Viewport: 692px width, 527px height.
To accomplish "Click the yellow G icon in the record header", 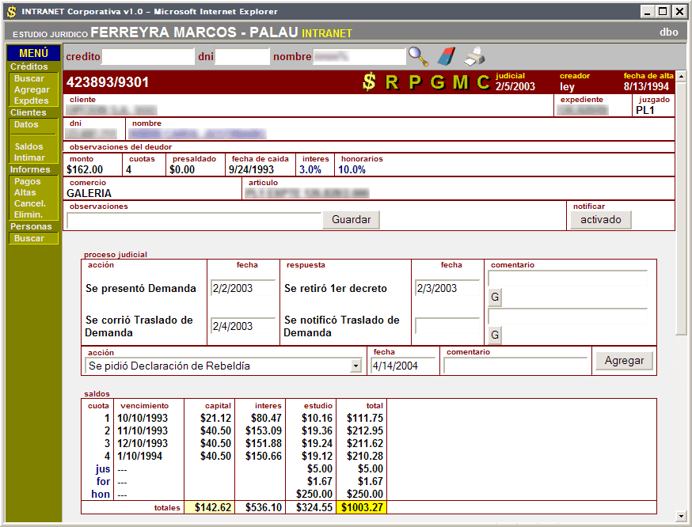I will (x=438, y=82).
